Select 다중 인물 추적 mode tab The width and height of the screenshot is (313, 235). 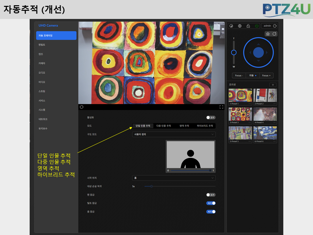click(x=163, y=126)
